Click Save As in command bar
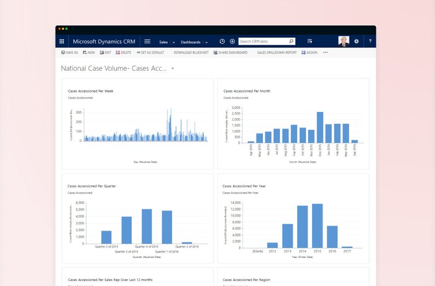 (x=69, y=53)
